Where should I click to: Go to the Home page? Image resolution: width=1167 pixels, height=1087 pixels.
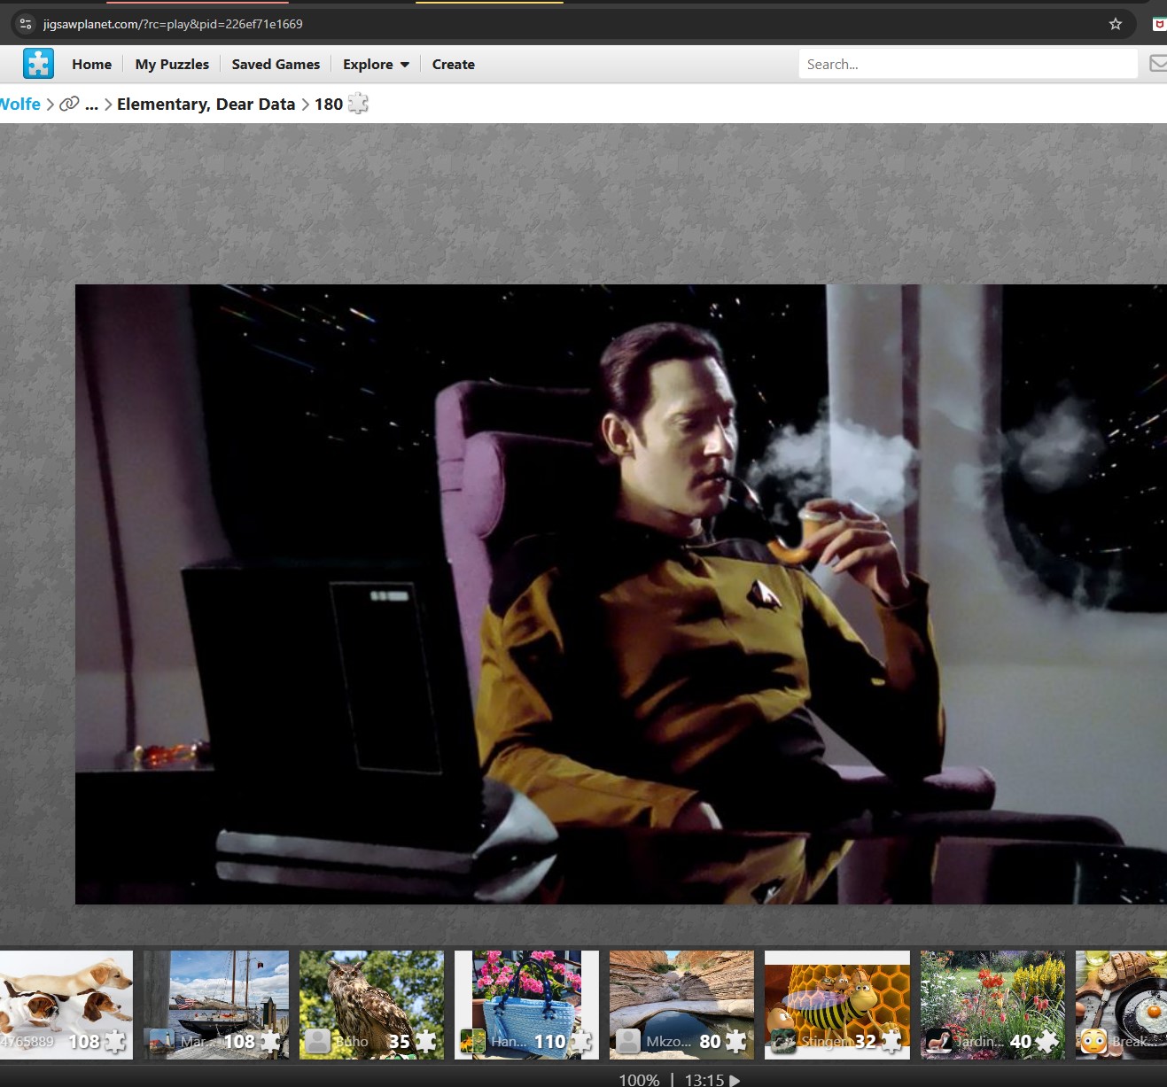[92, 64]
